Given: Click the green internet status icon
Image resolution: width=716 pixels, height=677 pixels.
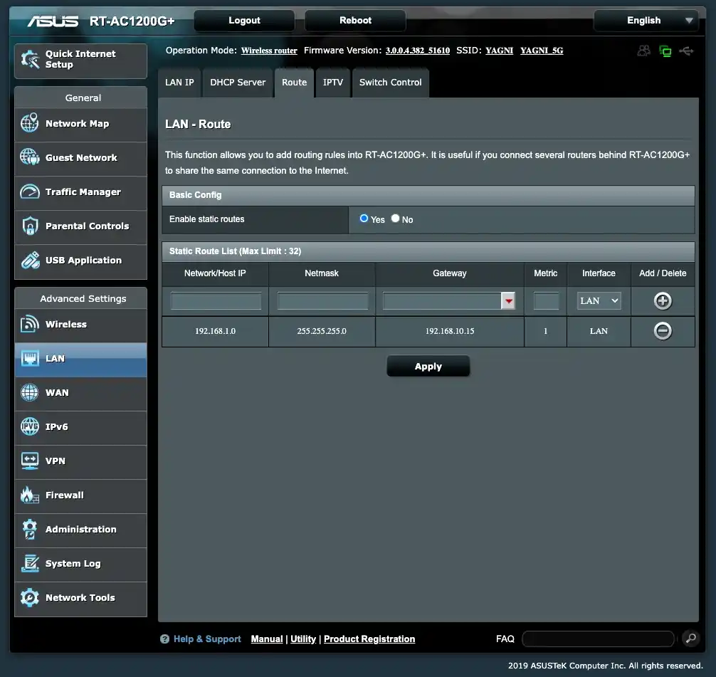Looking at the screenshot, I should [665, 51].
